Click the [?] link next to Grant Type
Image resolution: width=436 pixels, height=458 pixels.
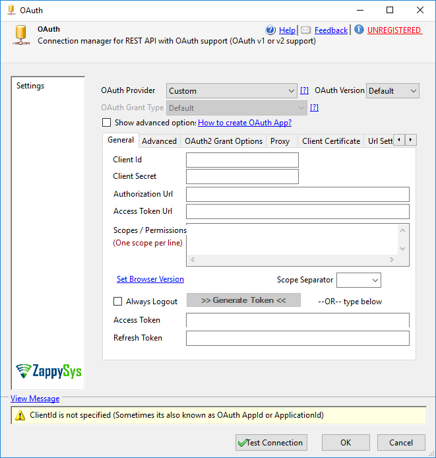314,108
